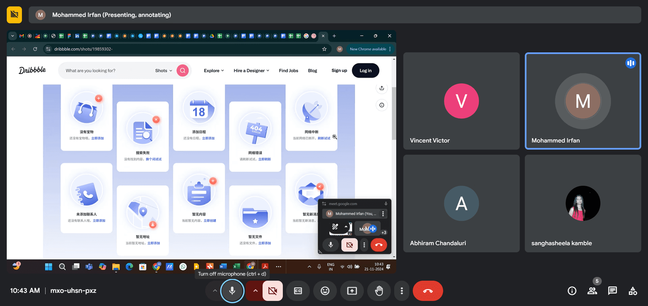The height and width of the screenshot is (306, 648).
Task: Open more options in picture-in-picture window
Action: coord(364,245)
